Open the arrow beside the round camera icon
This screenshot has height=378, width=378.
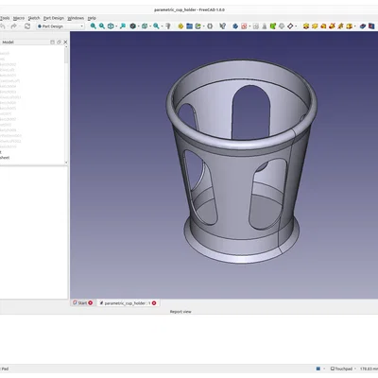[x=139, y=26]
